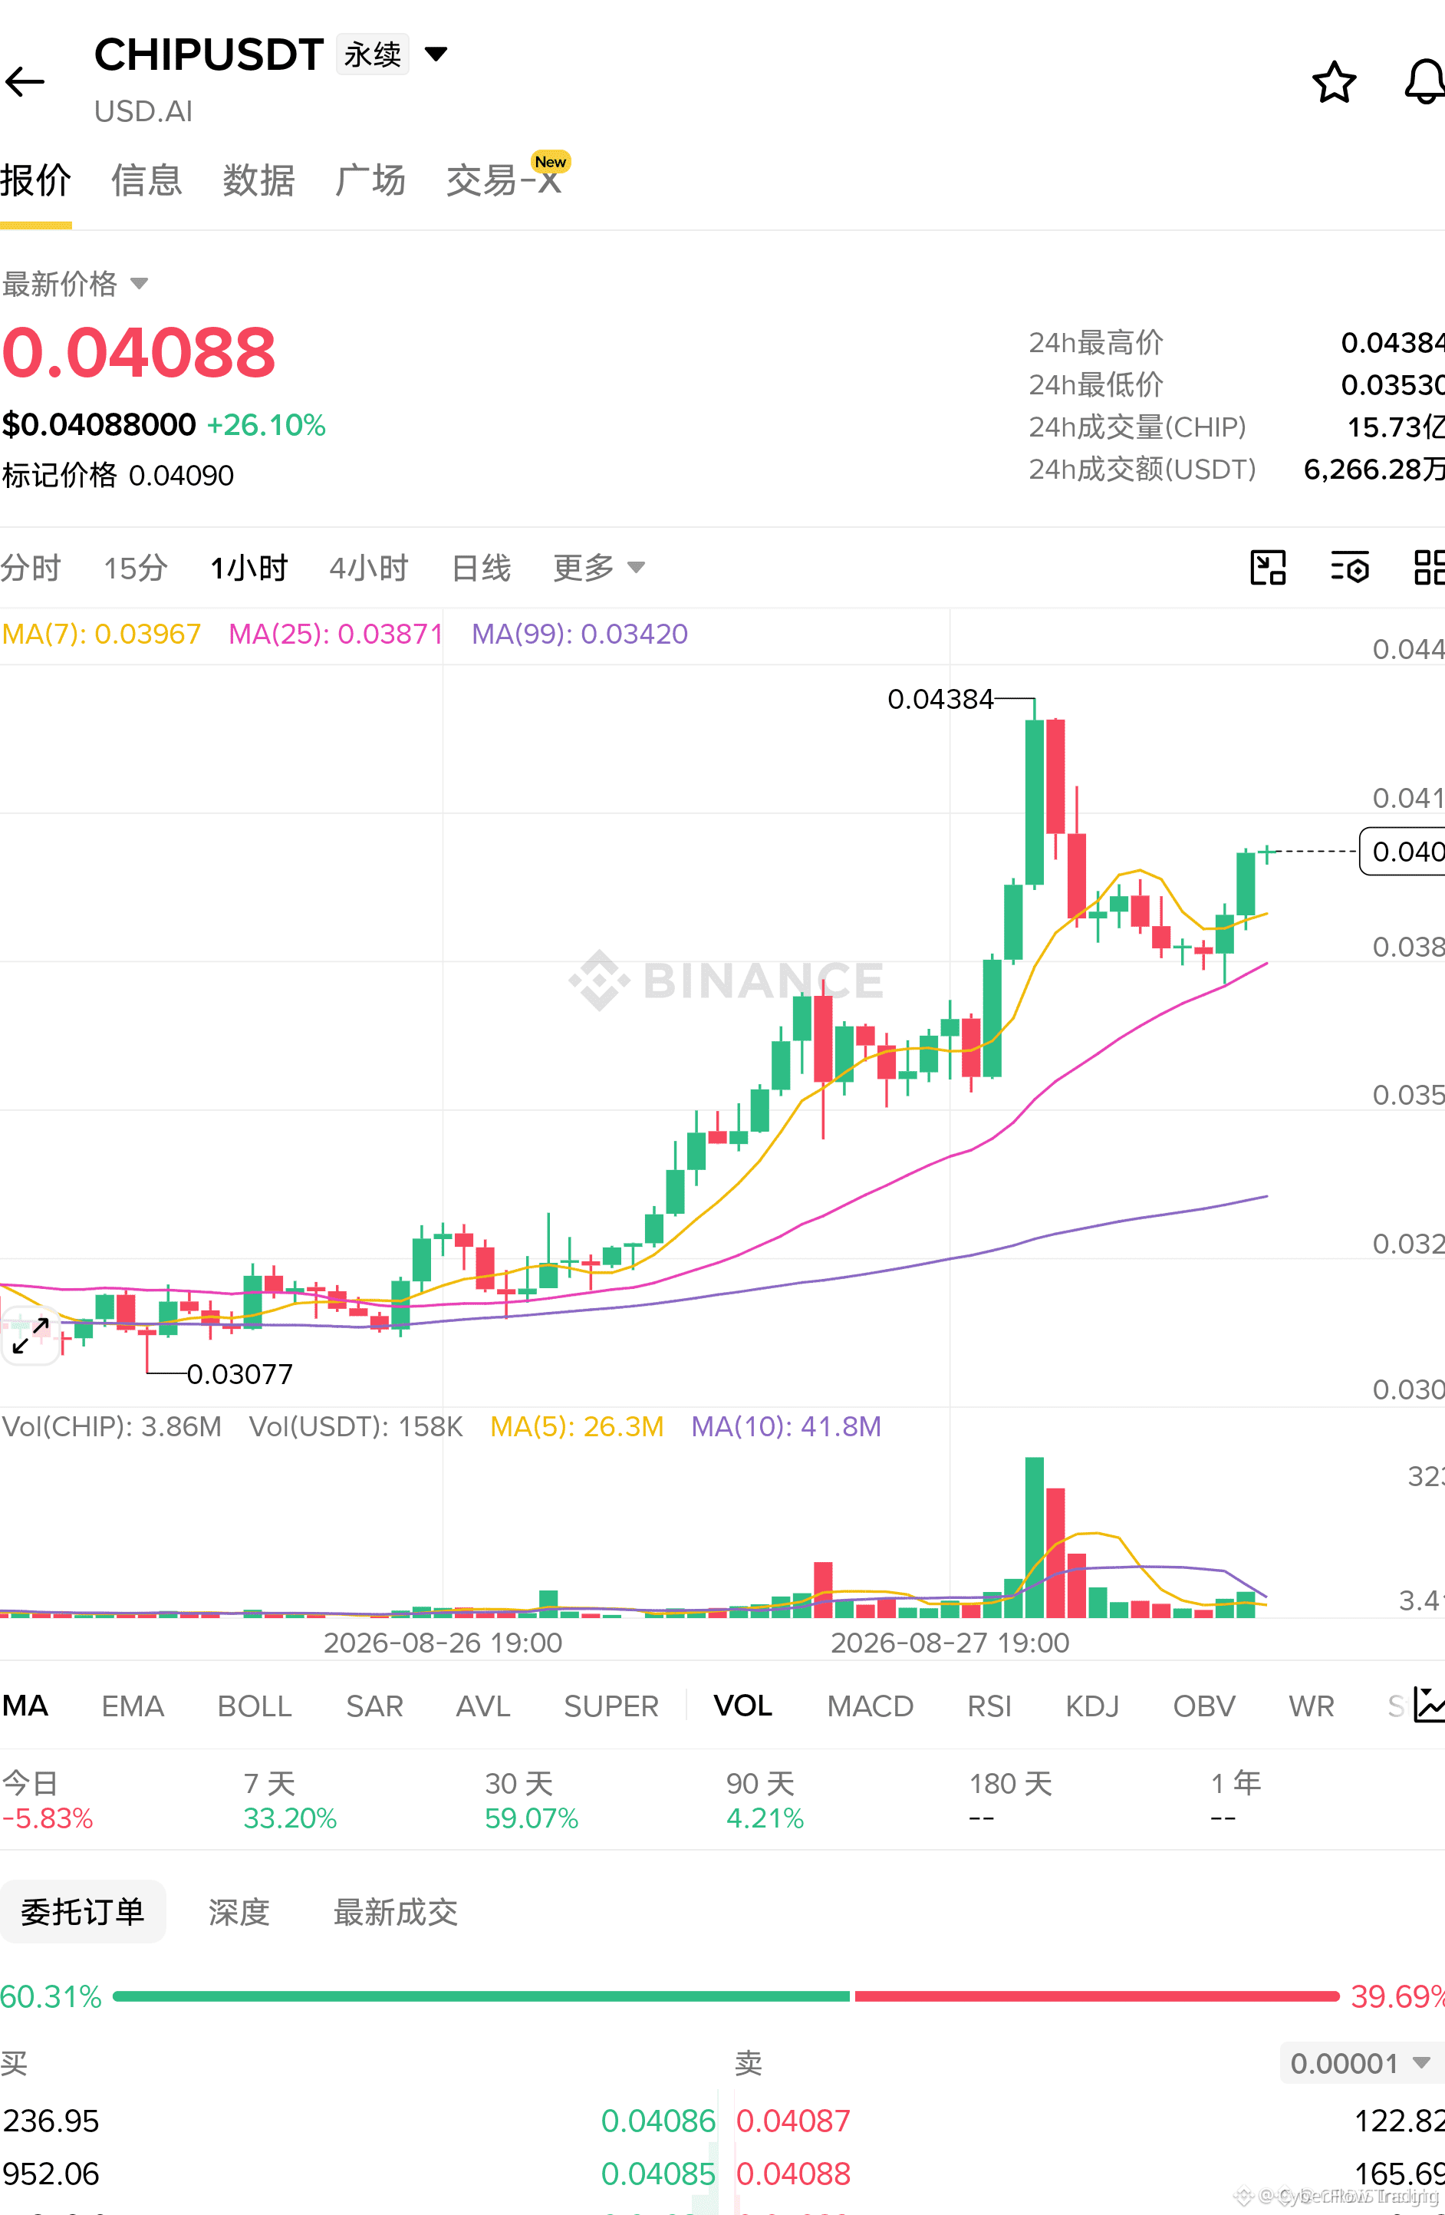Tap ask price 0.04087
Screen dimensions: 1445x2215
[794, 2121]
